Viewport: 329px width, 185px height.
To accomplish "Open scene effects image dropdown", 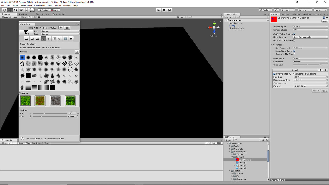I will pos(40,17).
